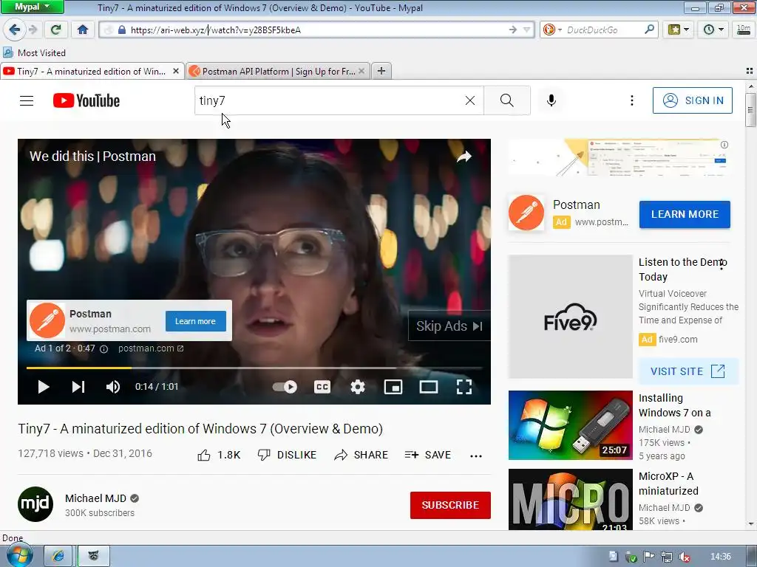Reload the current page
The image size is (757, 567).
pyautogui.click(x=56, y=30)
